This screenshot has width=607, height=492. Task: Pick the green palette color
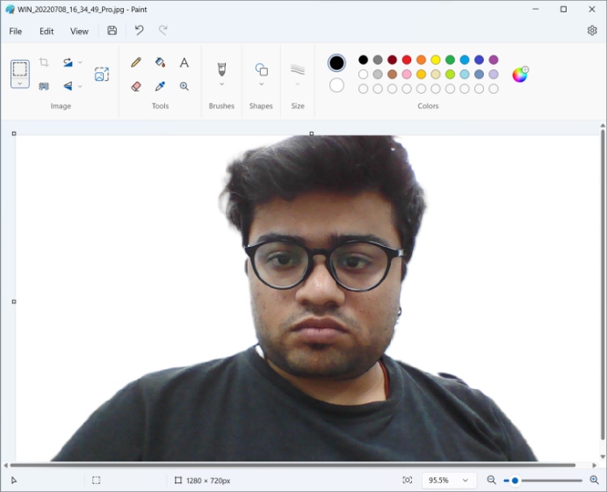click(x=450, y=60)
